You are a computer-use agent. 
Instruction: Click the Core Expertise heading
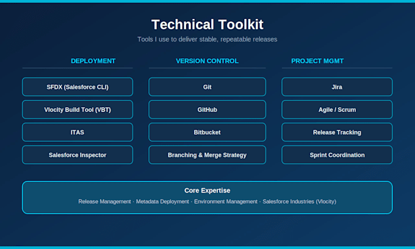(208, 191)
